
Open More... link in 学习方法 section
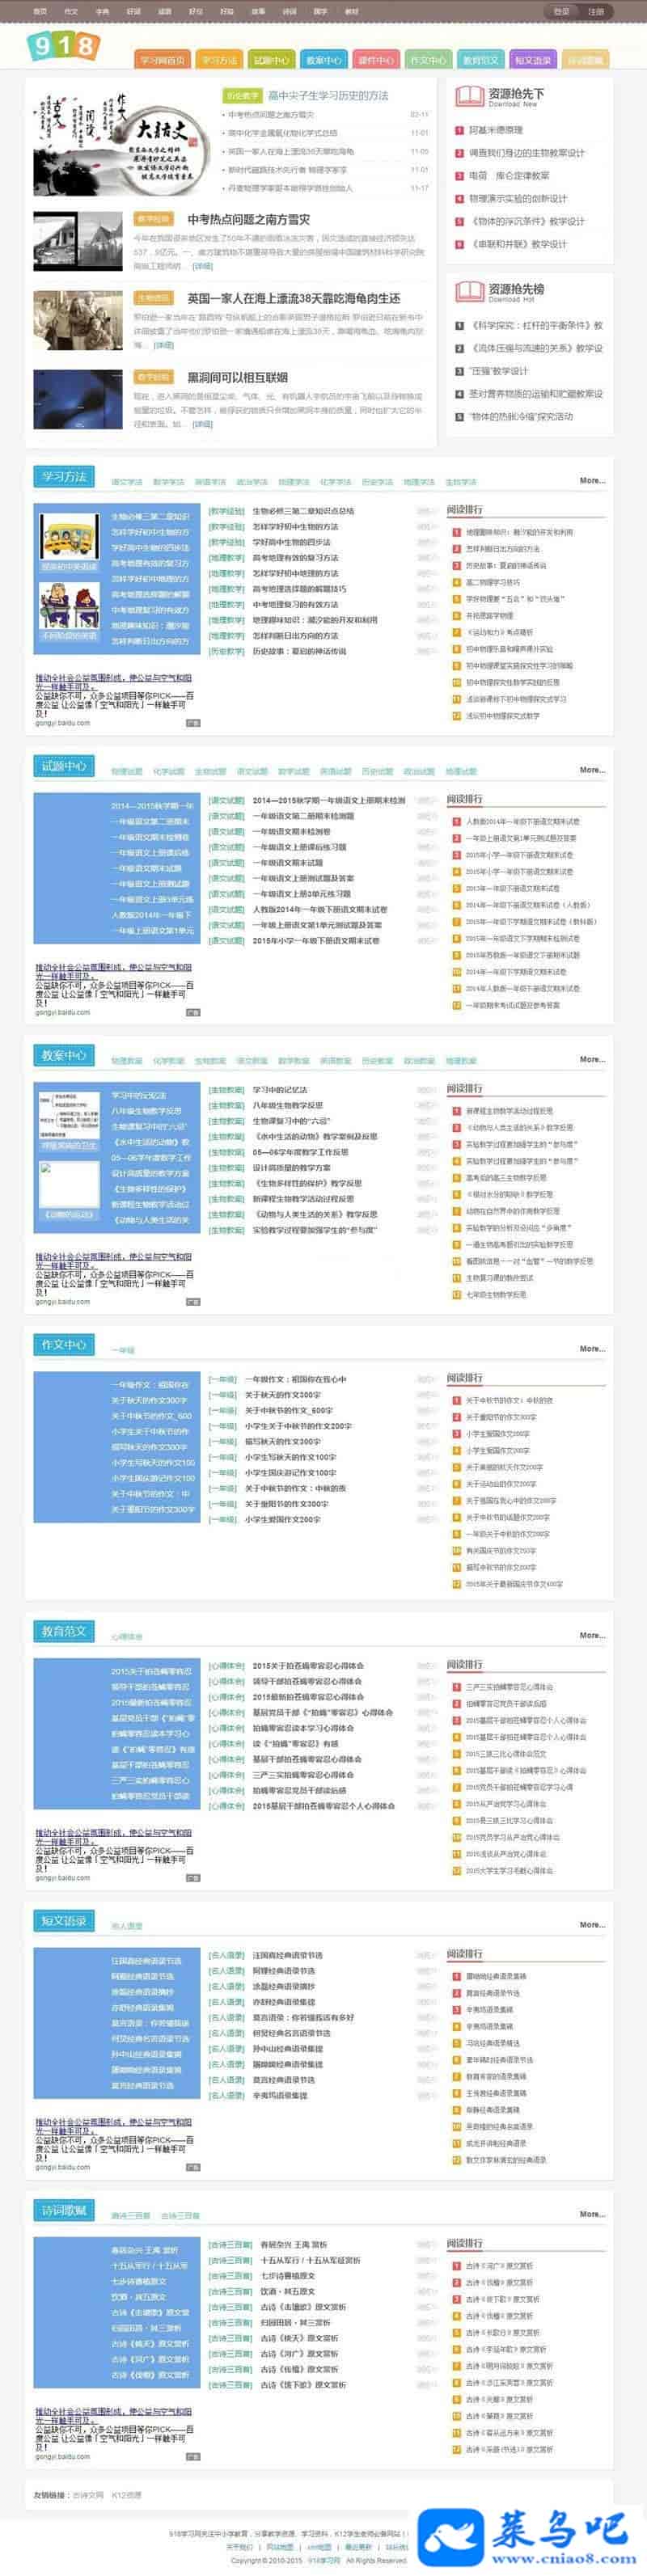pos(592,481)
